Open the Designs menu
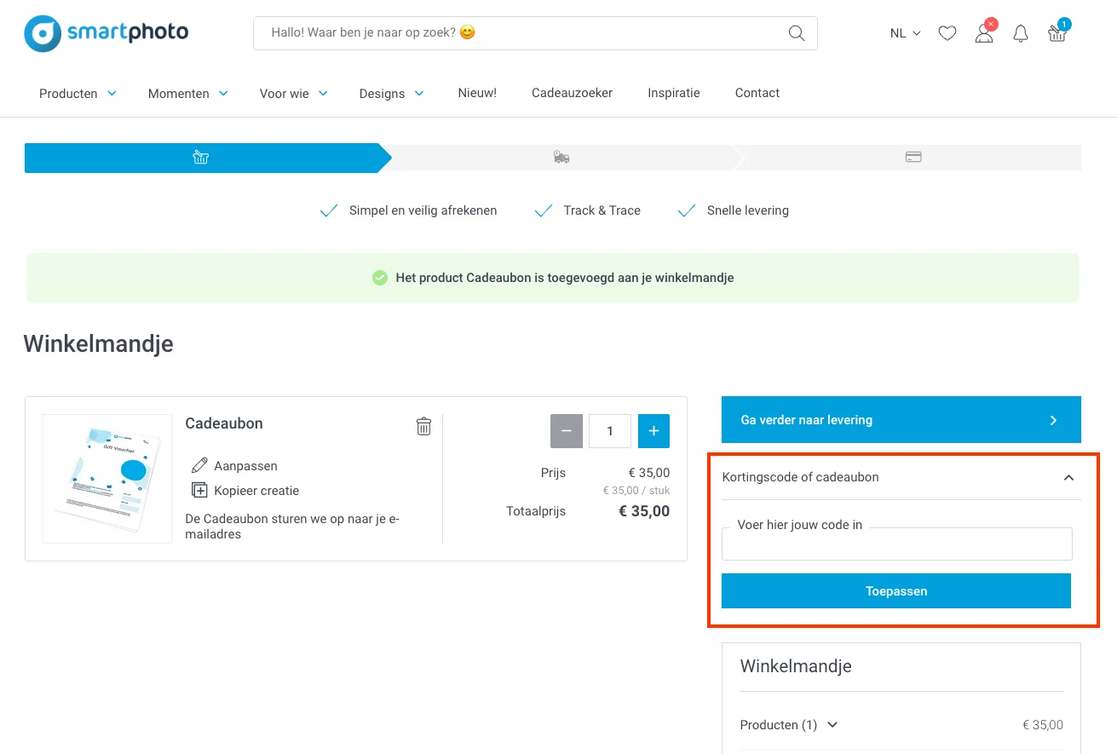The height and width of the screenshot is (754, 1117). click(x=391, y=93)
